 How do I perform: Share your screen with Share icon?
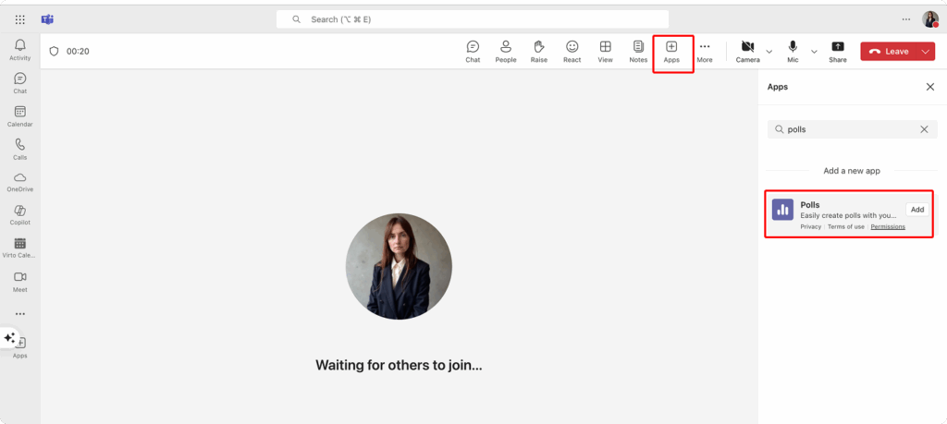click(x=837, y=52)
